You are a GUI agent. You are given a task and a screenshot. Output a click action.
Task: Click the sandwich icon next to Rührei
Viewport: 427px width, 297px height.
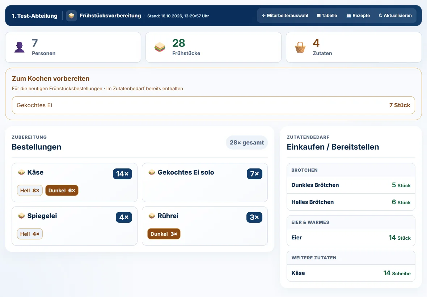pyautogui.click(x=152, y=216)
